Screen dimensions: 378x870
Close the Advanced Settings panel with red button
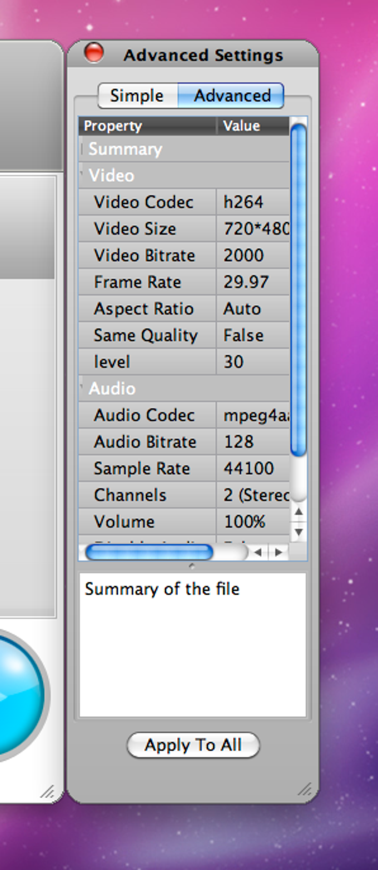(x=94, y=53)
